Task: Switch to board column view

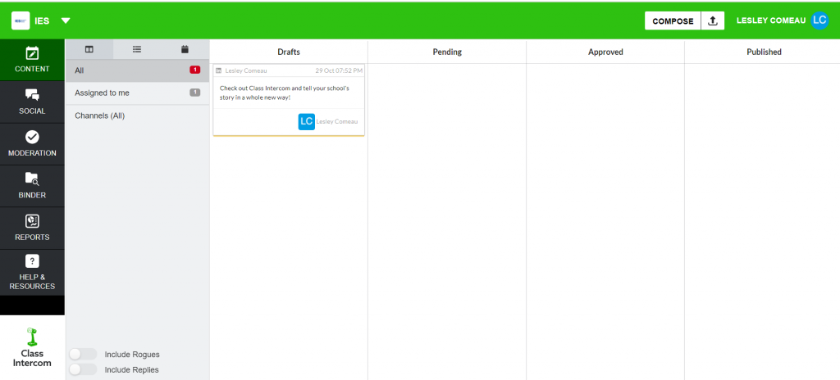Action: (x=89, y=49)
